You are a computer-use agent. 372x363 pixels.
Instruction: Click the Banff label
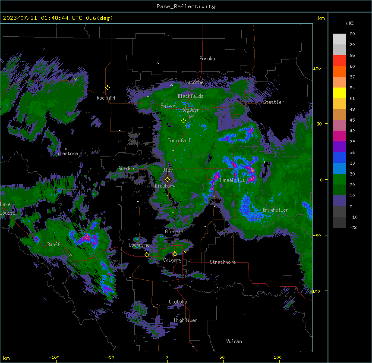54,244
